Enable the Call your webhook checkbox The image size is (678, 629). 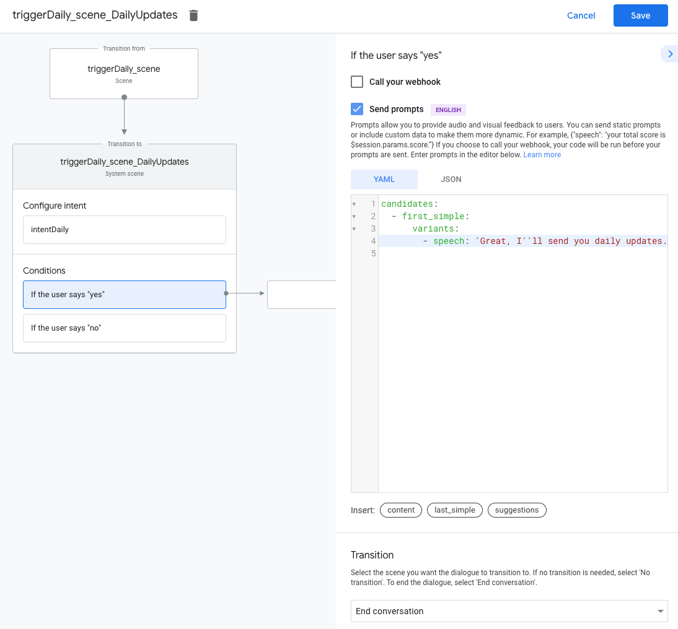357,82
